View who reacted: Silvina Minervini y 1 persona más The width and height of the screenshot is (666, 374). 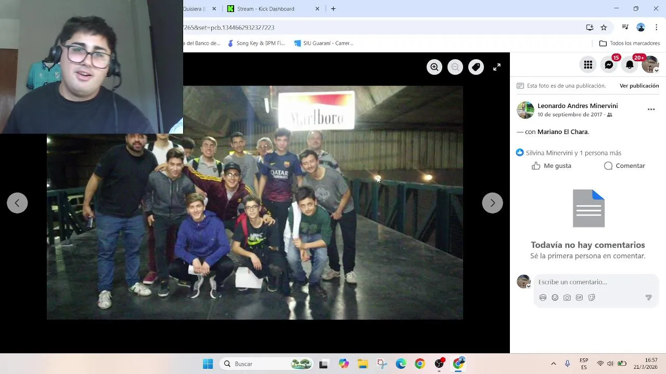[x=573, y=153]
